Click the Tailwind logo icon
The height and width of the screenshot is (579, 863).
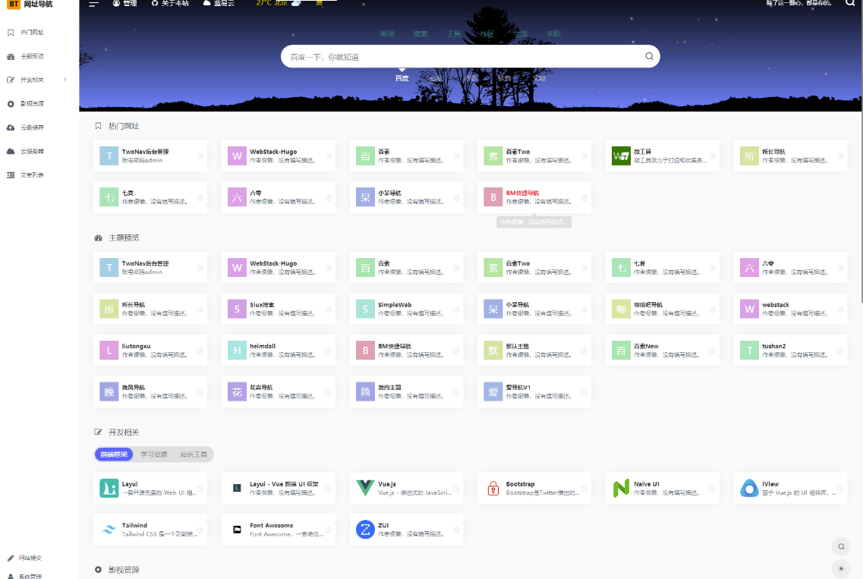point(109,530)
